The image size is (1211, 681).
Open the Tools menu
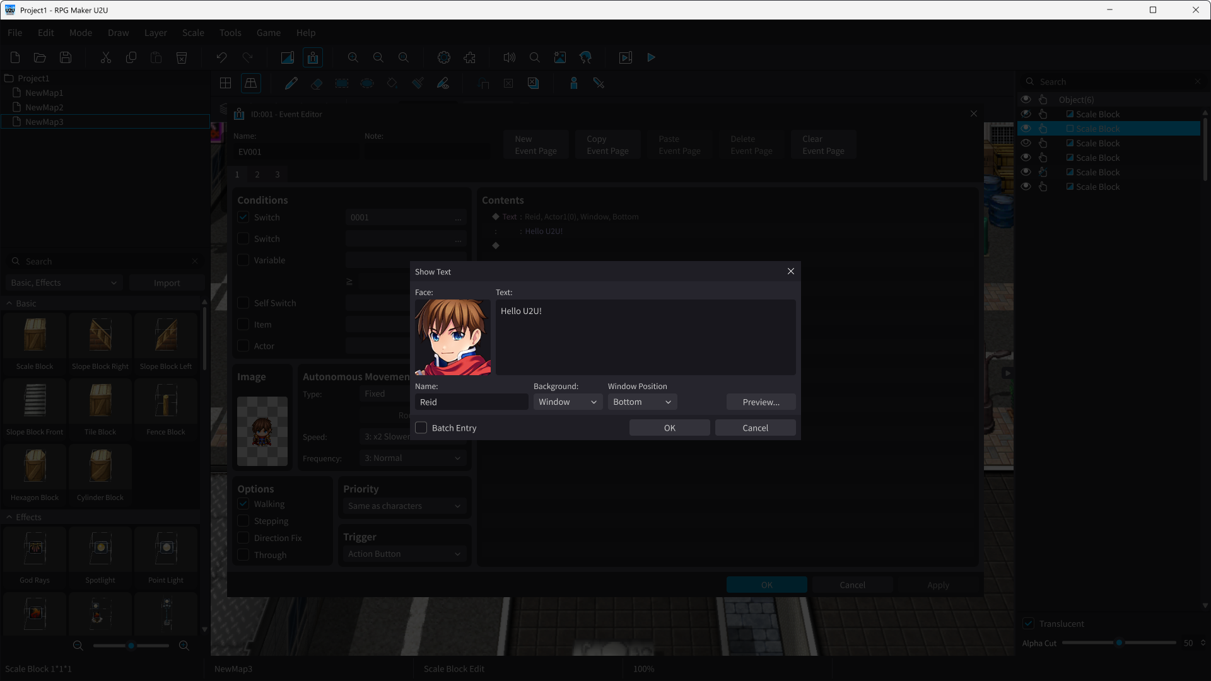[230, 33]
